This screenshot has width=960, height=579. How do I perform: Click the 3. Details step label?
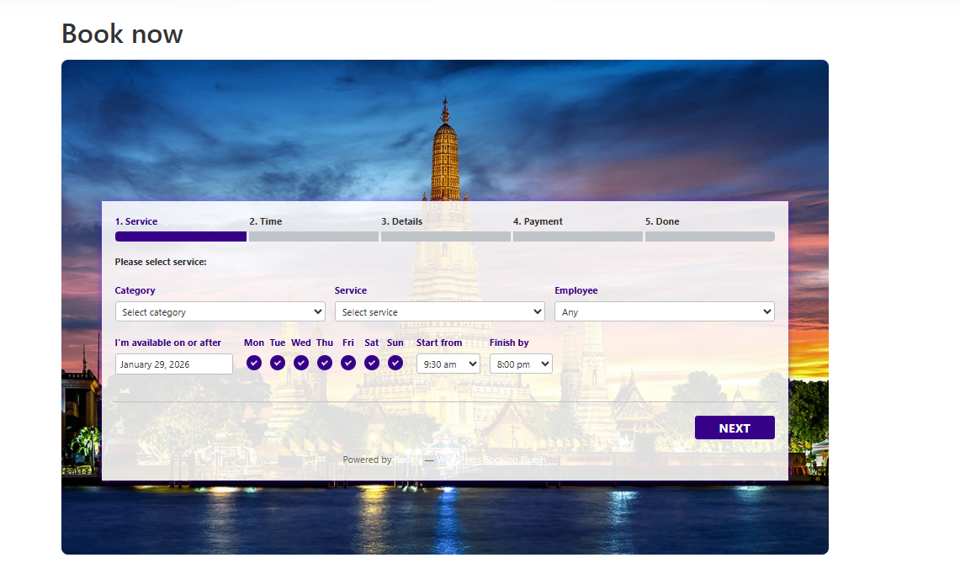point(401,221)
